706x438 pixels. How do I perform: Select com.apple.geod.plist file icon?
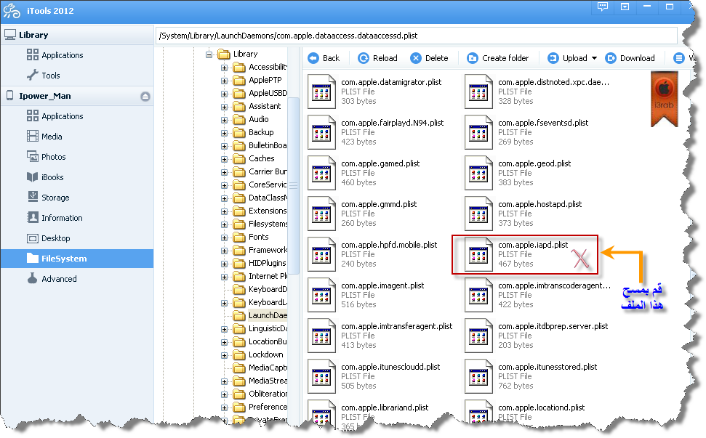(477, 173)
